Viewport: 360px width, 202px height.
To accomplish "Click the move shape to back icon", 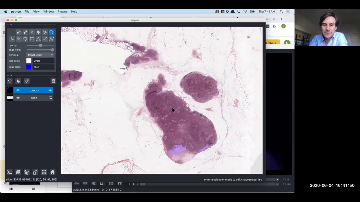I will [12, 39].
